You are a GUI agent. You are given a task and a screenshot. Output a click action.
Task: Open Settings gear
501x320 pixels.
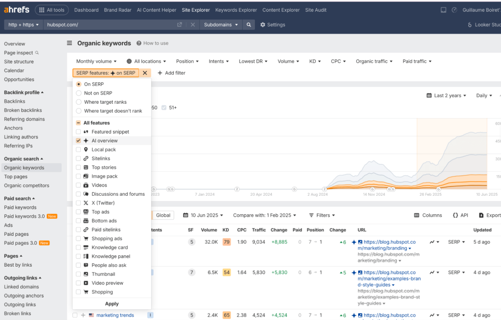coord(273,24)
